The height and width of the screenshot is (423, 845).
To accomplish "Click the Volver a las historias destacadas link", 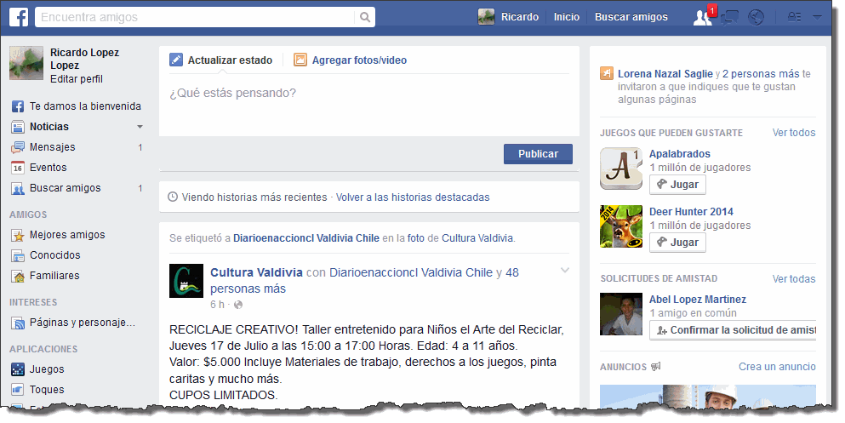I will [x=413, y=197].
